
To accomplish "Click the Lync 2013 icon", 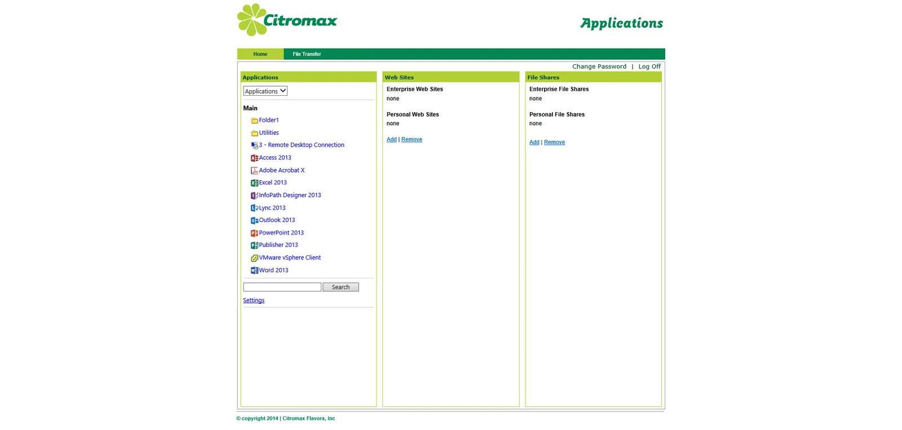I will click(254, 208).
